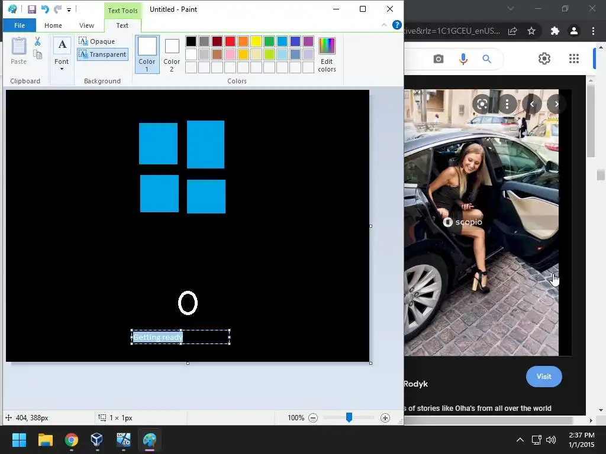Screen dimensions: 606x454
Task: Open VirtualBox cube icon on taskbar
Action: tap(97, 440)
